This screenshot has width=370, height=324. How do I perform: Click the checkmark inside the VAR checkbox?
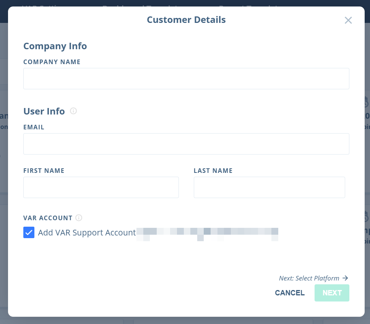pyautogui.click(x=29, y=232)
